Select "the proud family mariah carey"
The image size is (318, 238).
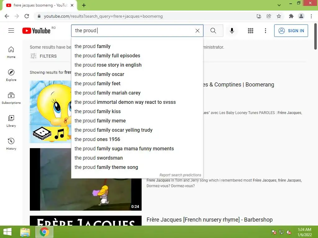coord(137,93)
